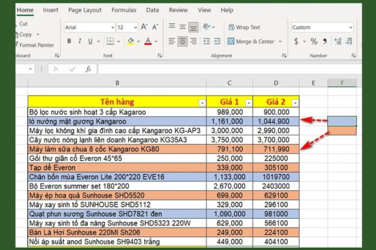Switch to the Home tab
376x250 pixels.
click(x=25, y=10)
